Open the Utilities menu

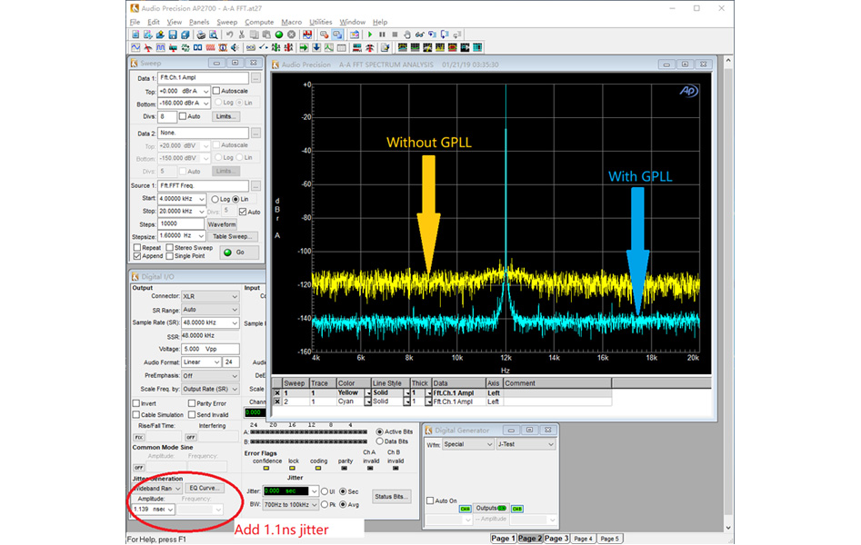tap(321, 22)
